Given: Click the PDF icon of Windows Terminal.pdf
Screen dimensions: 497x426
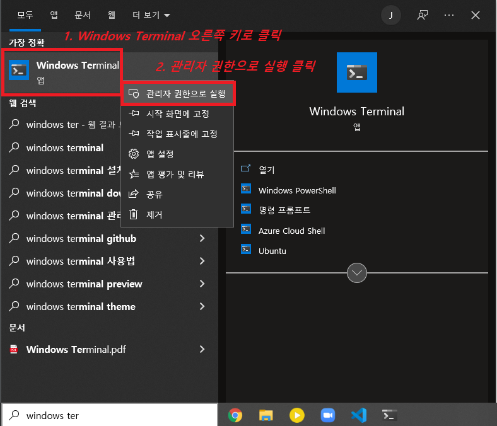Looking at the screenshot, I should pos(14,349).
